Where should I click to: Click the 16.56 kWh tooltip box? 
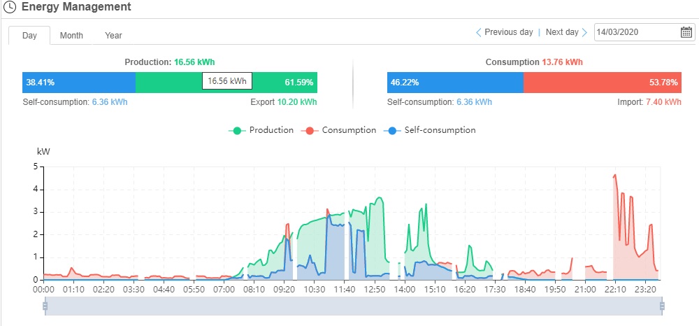point(227,81)
